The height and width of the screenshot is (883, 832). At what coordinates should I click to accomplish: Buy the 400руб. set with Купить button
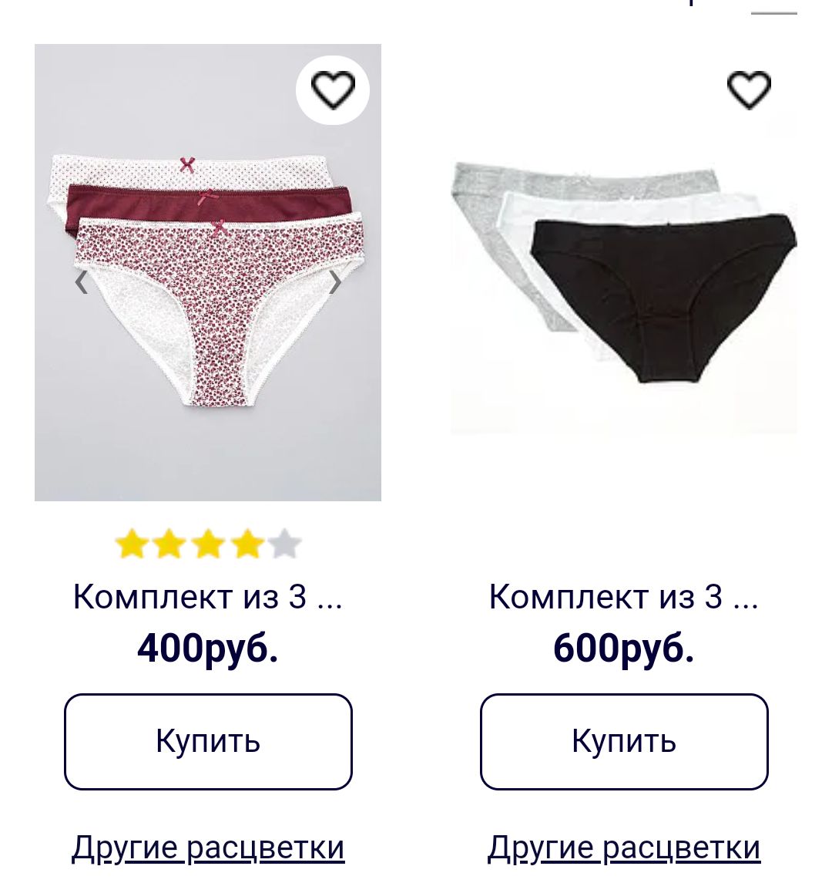coord(207,741)
